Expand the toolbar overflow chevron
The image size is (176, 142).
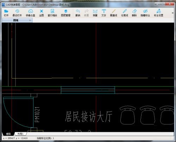[x=172, y=13]
